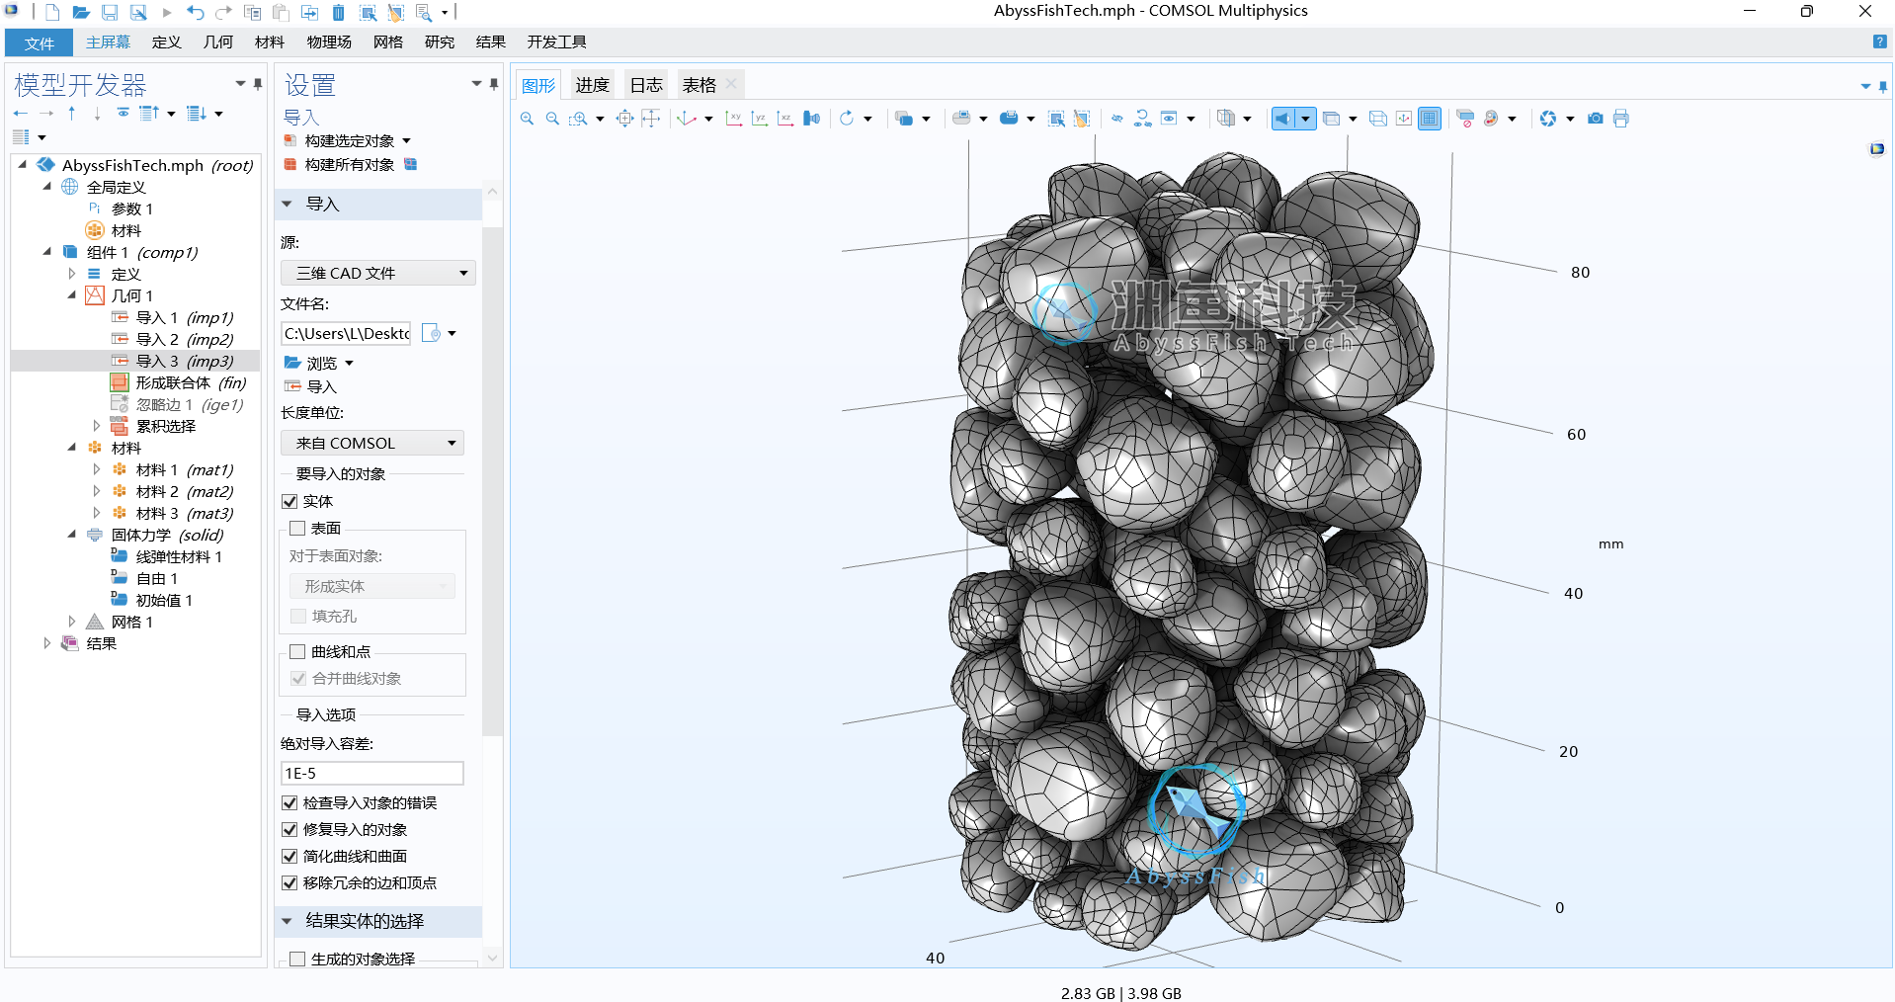Switch to the XY plane view
The height and width of the screenshot is (1002, 1895).
[733, 119]
